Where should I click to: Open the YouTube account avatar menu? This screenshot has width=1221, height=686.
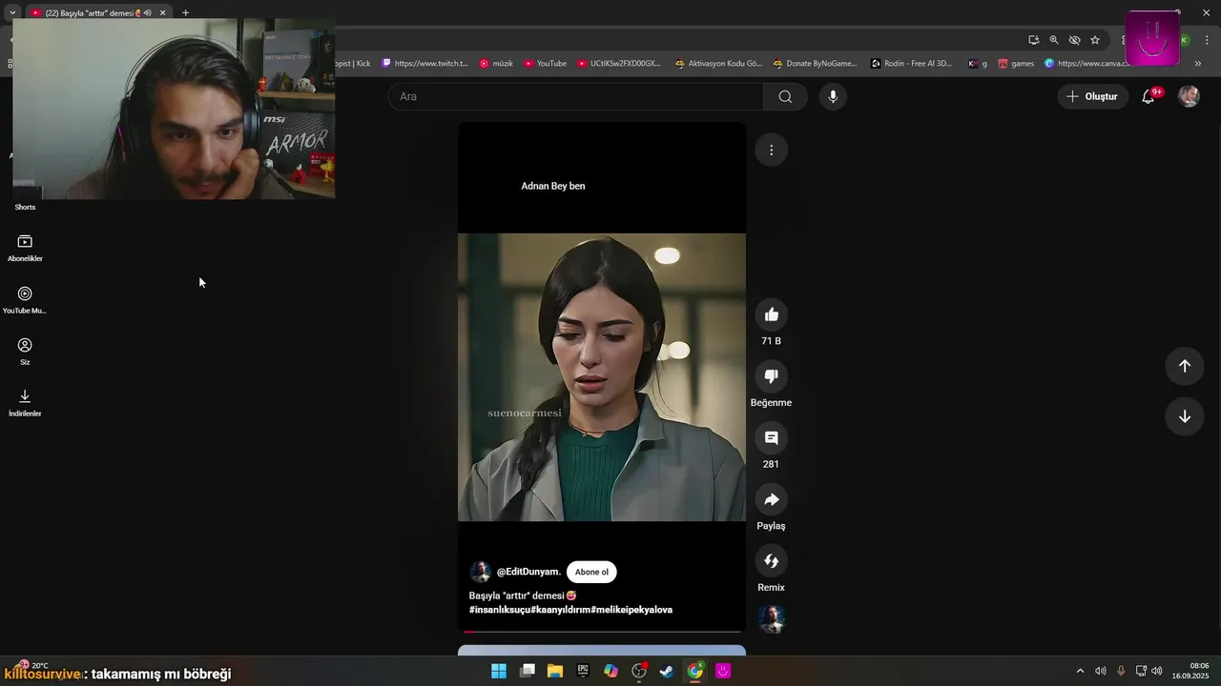click(1189, 96)
